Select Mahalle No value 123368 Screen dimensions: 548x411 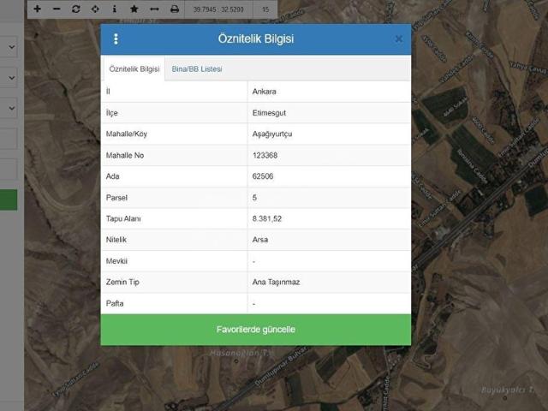(x=265, y=155)
